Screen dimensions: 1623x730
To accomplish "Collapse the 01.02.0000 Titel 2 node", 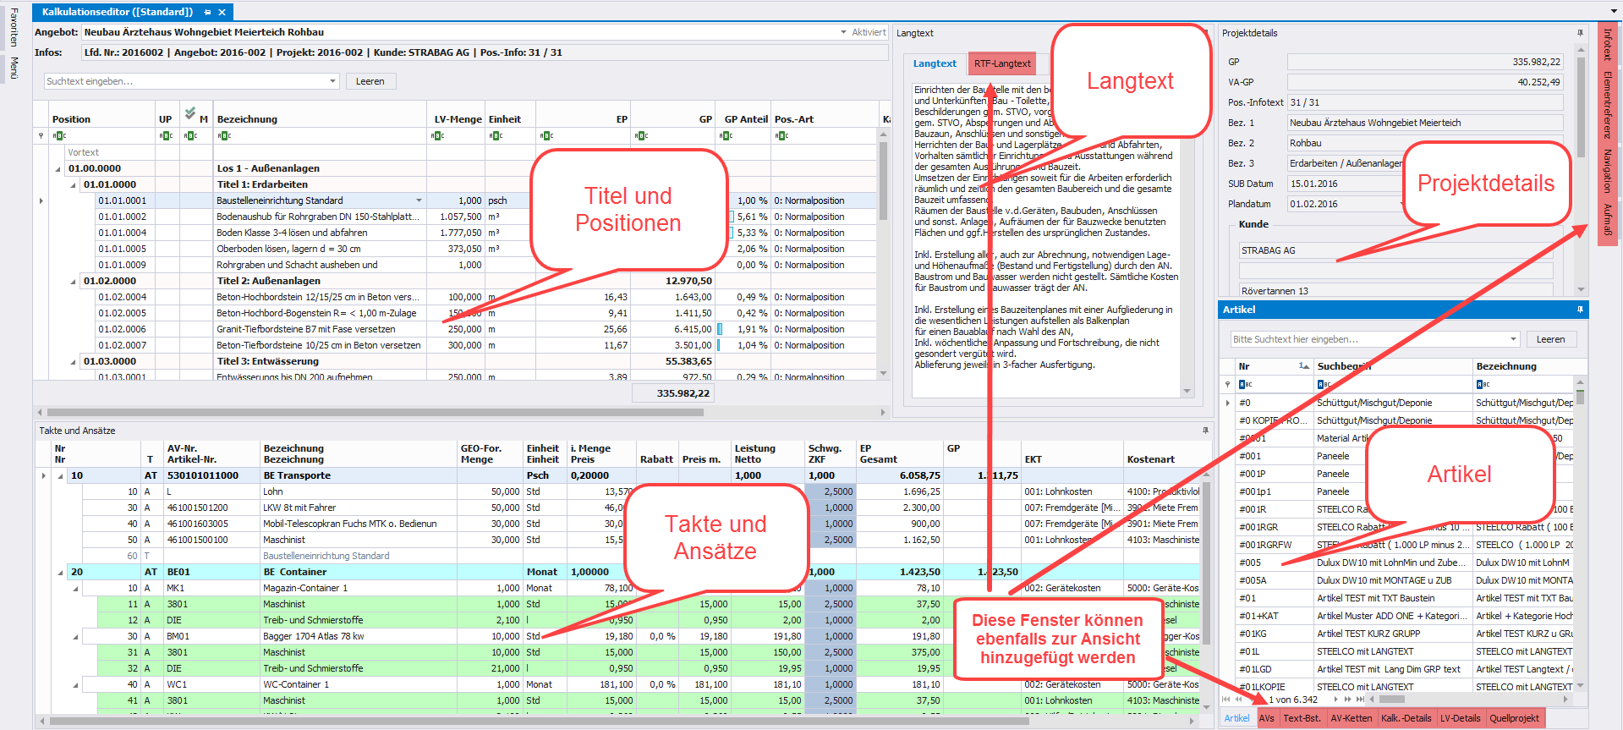I will (x=73, y=281).
